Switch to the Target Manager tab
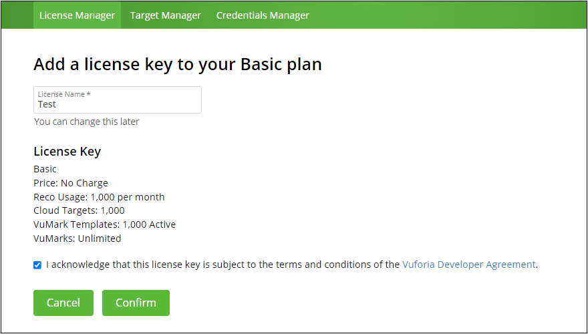The image size is (588, 334). pyautogui.click(x=166, y=15)
